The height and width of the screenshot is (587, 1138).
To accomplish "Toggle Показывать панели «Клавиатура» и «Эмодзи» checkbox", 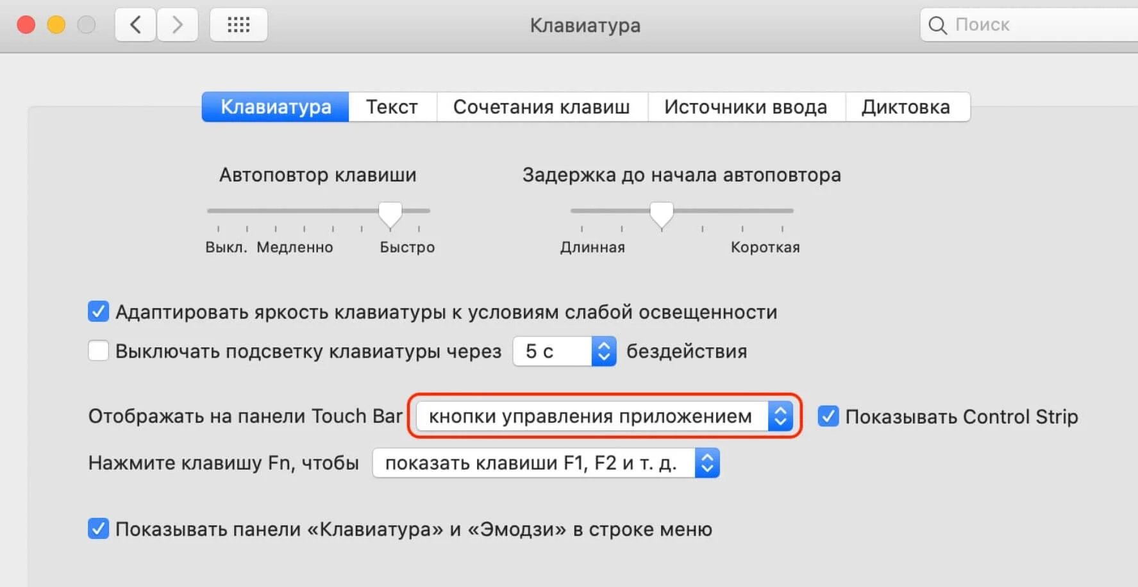I will 98,529.
